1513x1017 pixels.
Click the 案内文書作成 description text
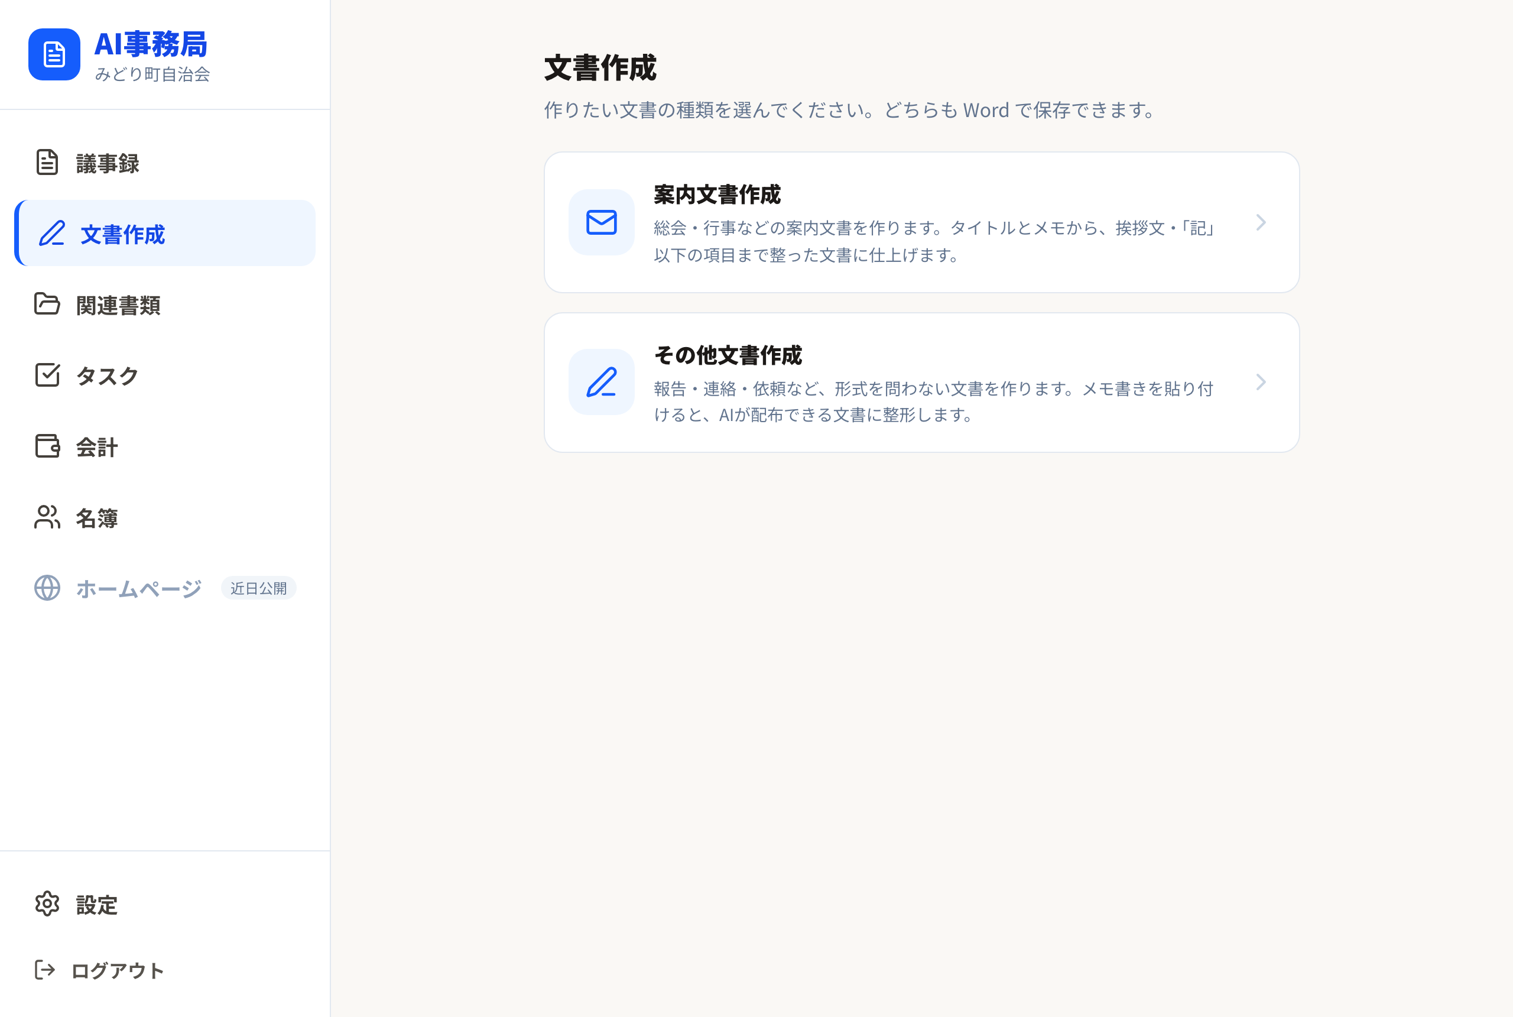pos(934,241)
